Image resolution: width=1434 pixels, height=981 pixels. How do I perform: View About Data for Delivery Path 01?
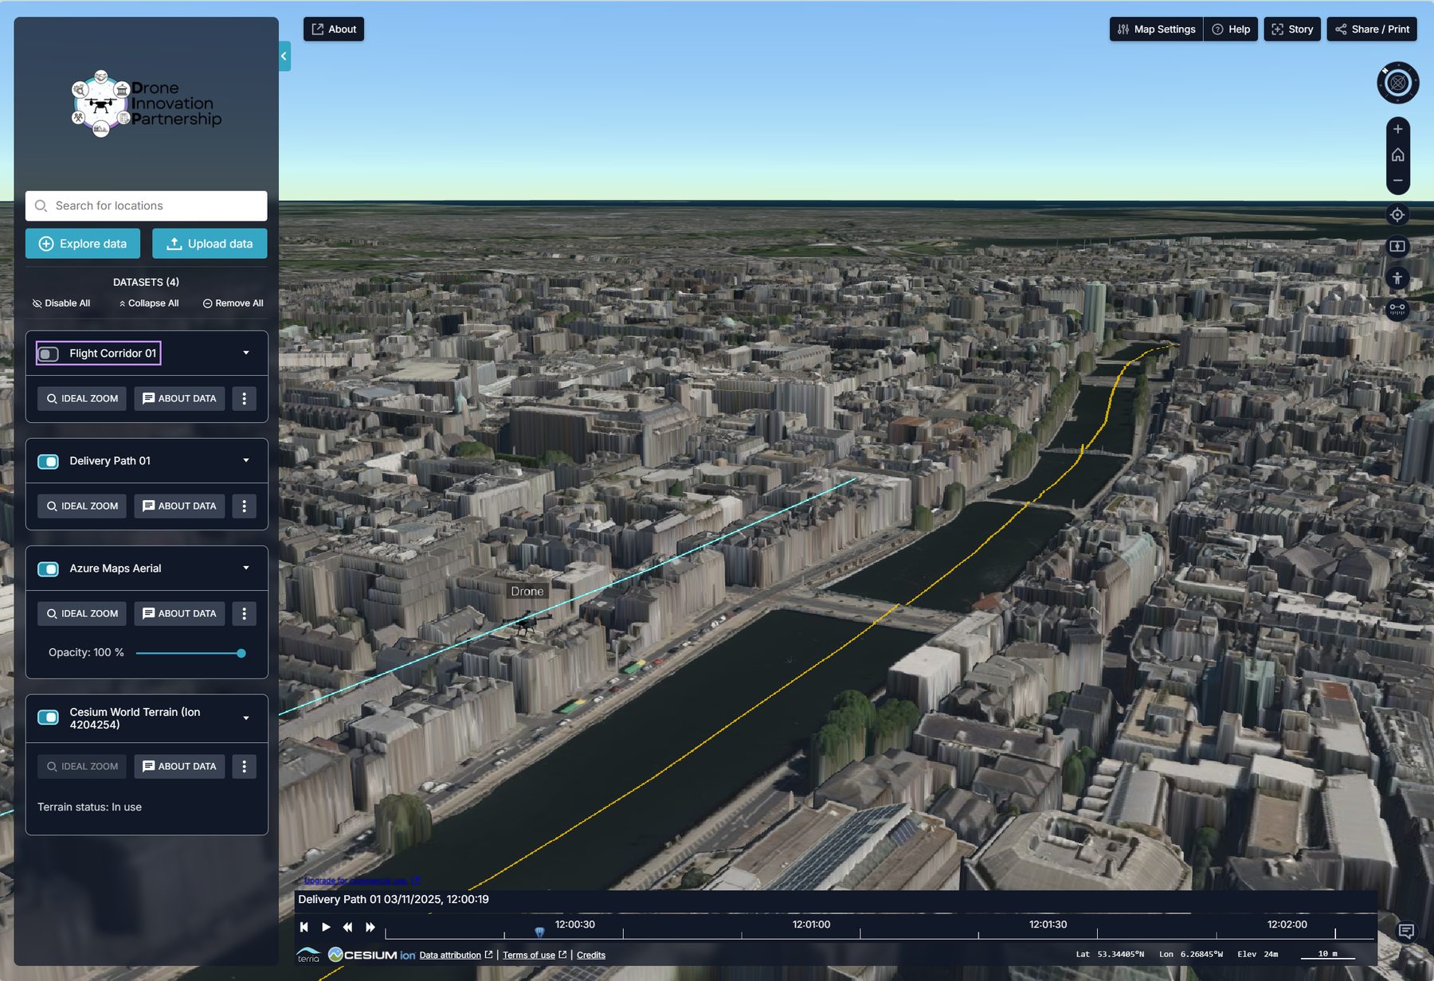pos(179,506)
